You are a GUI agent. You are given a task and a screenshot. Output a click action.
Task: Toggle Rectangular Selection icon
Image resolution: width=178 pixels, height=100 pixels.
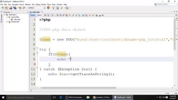(x=70, y=15)
